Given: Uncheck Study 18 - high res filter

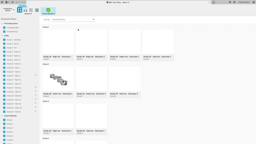Looking at the screenshot, I should pyautogui.click(x=4, y=92).
